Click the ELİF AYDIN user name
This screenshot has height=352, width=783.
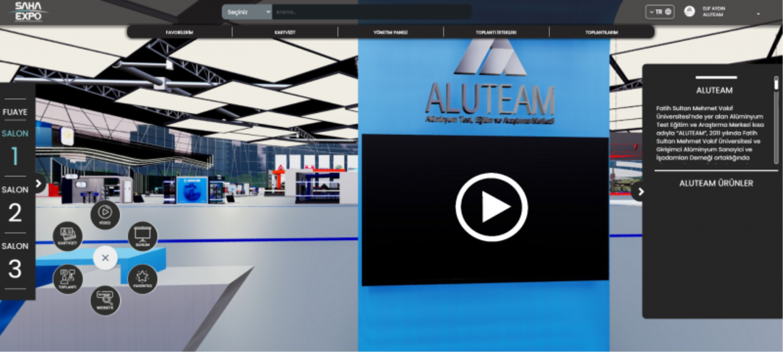714,9
